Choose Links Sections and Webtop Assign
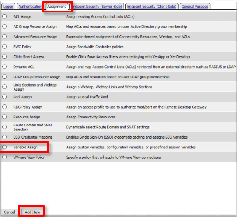Image resolution: width=237 pixels, height=217 pixels. [x=4, y=87]
